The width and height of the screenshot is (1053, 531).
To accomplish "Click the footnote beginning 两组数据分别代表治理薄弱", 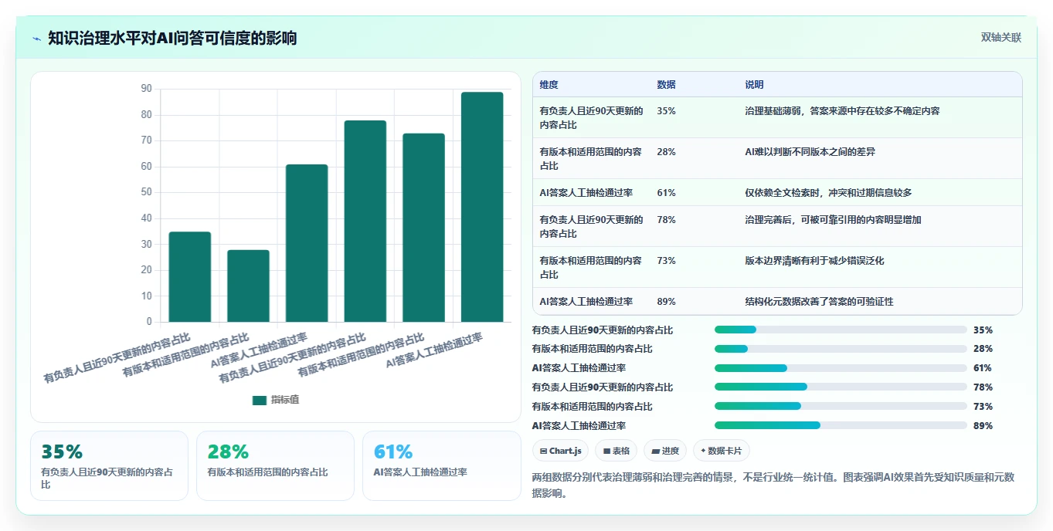I will [773, 485].
